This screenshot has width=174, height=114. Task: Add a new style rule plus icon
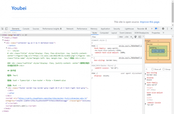[x=131, y=37]
